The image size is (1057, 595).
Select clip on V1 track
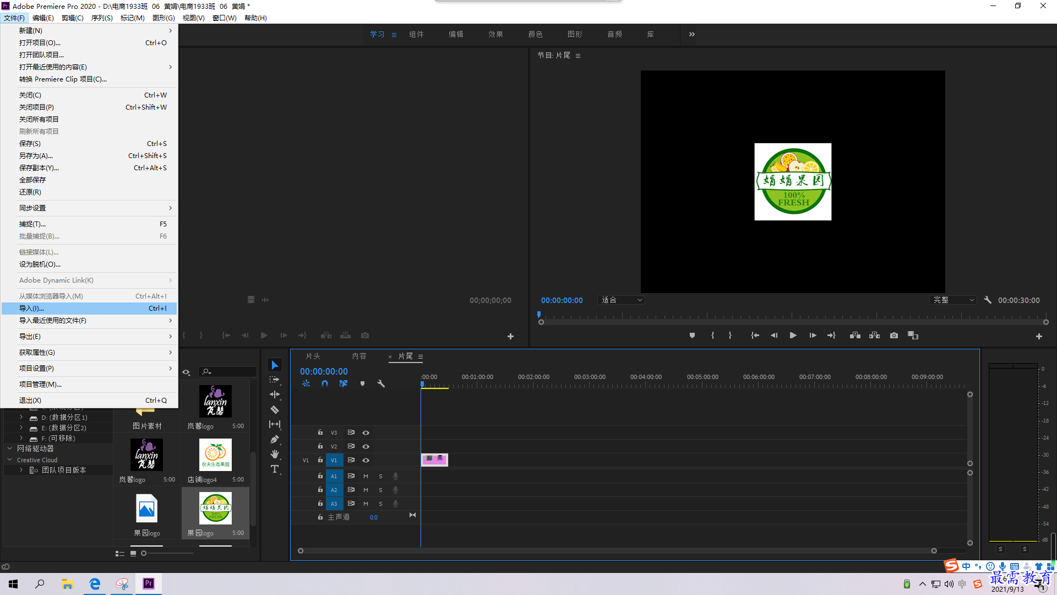point(434,459)
